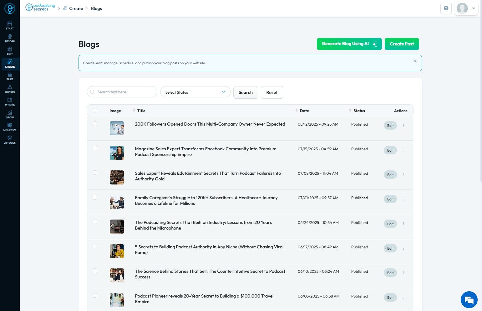Click Generate Blog Using AI button

pos(349,44)
